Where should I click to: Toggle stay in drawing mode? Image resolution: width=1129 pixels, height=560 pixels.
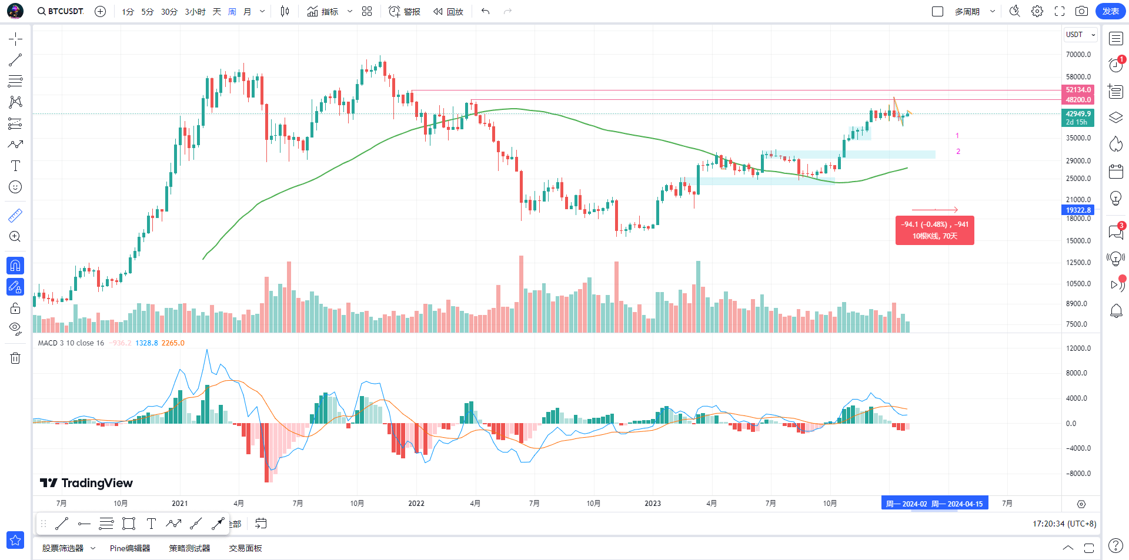click(x=15, y=287)
